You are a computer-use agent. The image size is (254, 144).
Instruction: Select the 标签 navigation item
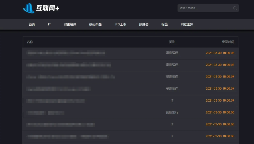[164, 24]
